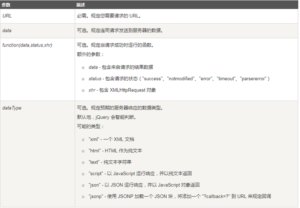The width and height of the screenshot is (300, 208).
Task: Click the "json" - 以 JSON 运行响应 bullet
Action: coord(144,185)
